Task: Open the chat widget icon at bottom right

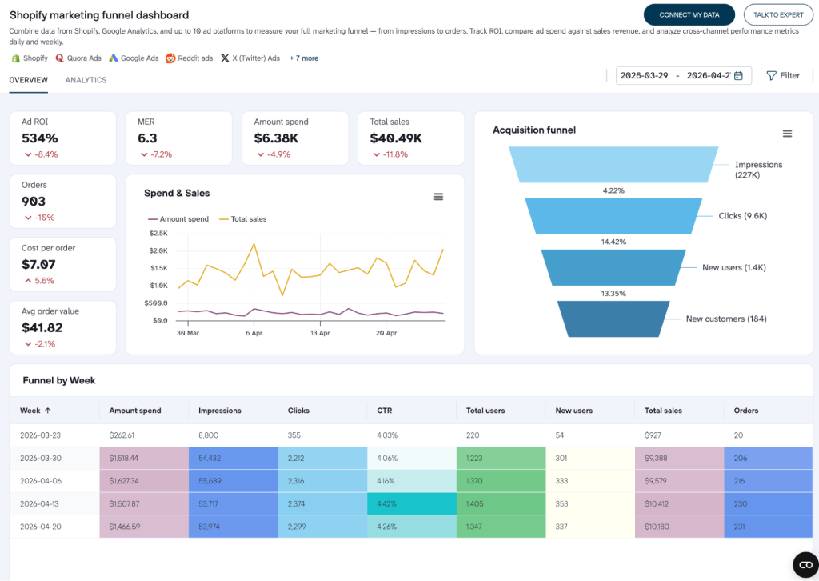Action: coord(806,564)
